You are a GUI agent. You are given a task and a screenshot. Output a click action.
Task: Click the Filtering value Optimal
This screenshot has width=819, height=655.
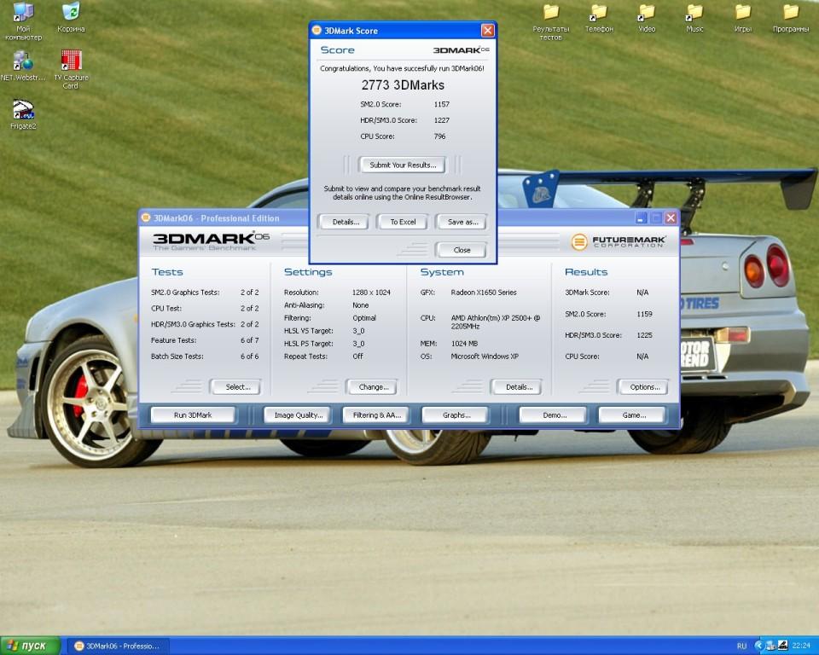tap(364, 318)
